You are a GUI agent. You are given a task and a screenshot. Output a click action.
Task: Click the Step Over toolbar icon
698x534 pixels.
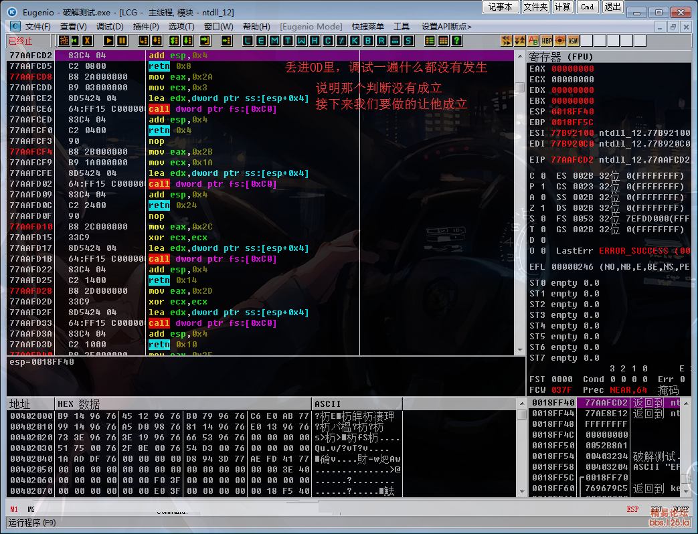click(x=157, y=41)
